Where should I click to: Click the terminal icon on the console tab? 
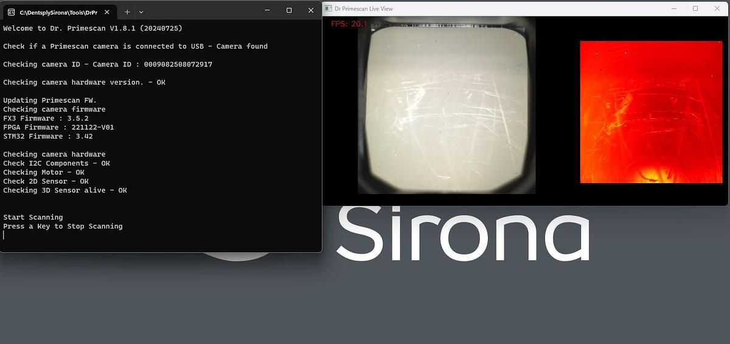pos(12,12)
